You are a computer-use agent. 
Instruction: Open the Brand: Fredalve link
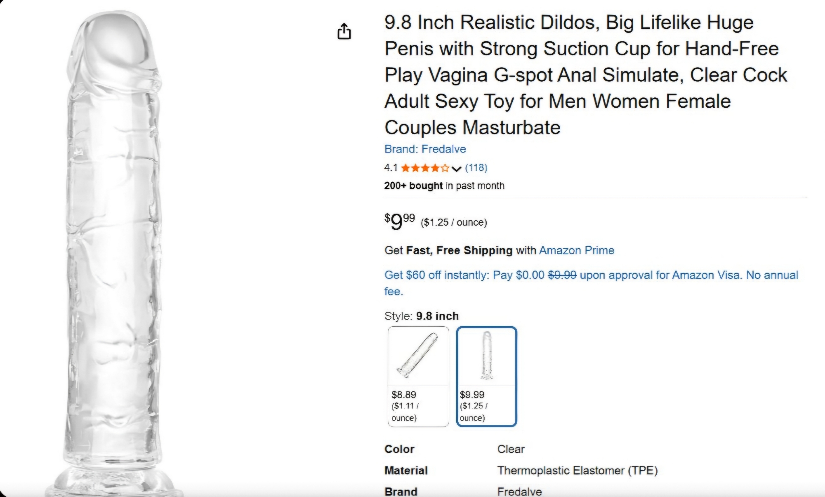pos(425,149)
